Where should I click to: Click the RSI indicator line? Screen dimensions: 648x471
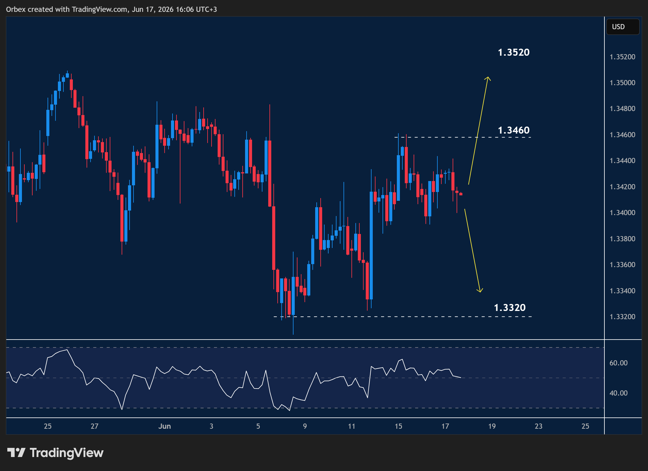[234, 380]
